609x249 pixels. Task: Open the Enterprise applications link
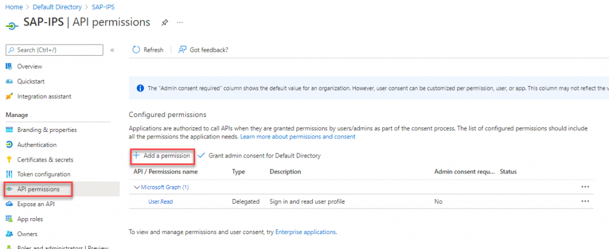pos(305,232)
